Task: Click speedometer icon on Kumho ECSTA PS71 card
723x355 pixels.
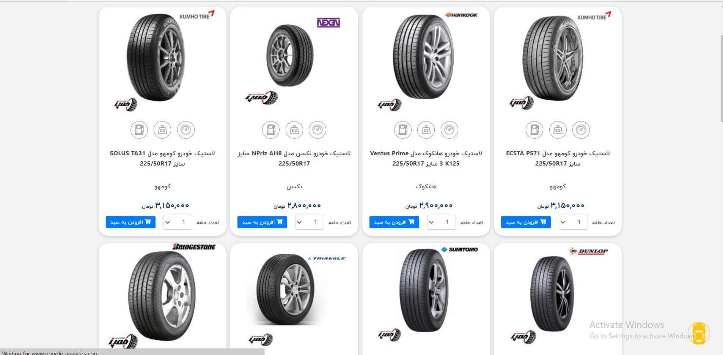Action: pyautogui.click(x=581, y=130)
